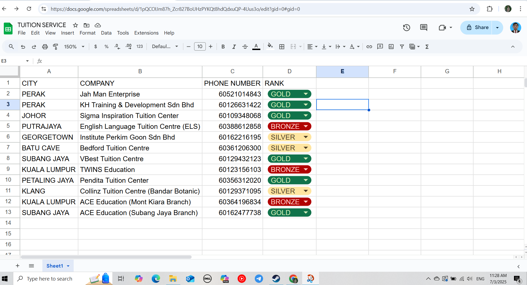Open the comments panel icon
The height and width of the screenshot is (285, 527).
[423, 28]
